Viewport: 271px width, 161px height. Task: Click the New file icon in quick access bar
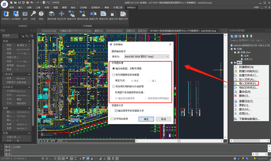coord(11,3)
